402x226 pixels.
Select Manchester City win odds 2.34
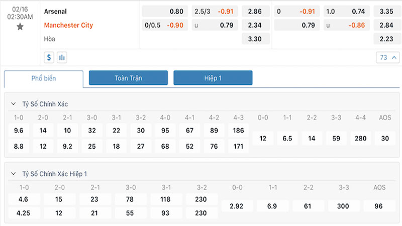pos(255,25)
